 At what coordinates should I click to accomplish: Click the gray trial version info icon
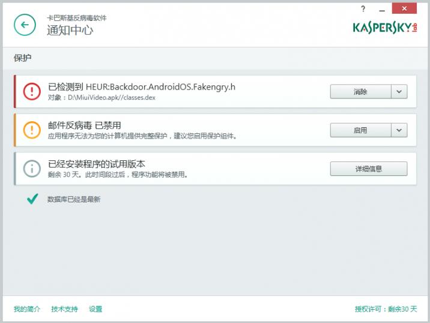[32, 168]
